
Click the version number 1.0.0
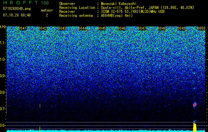pos(45,3)
